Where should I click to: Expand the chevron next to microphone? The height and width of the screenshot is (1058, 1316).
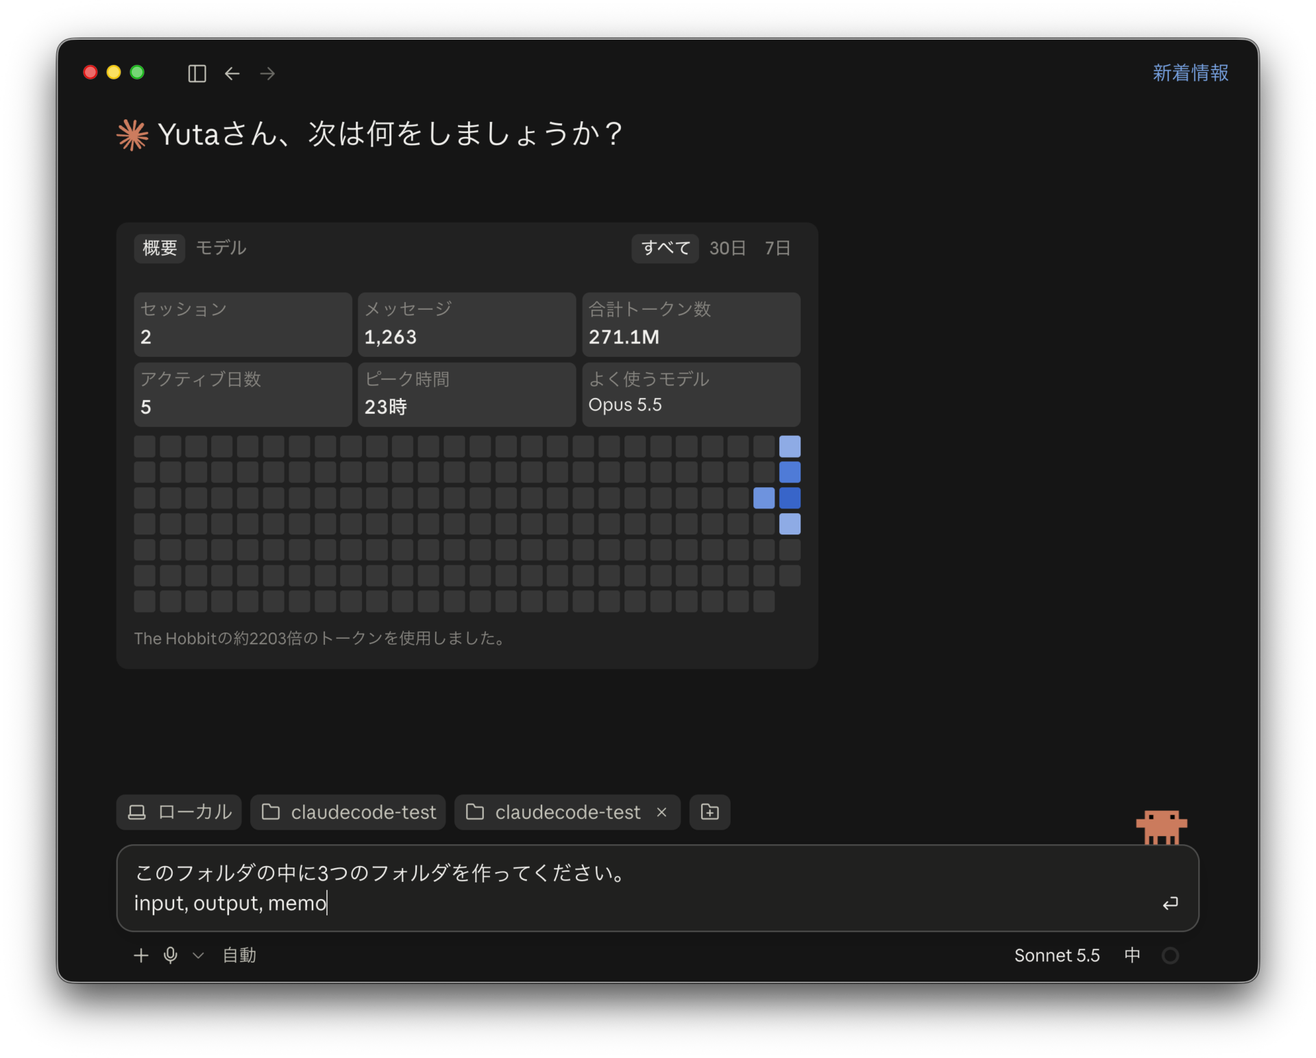click(198, 955)
